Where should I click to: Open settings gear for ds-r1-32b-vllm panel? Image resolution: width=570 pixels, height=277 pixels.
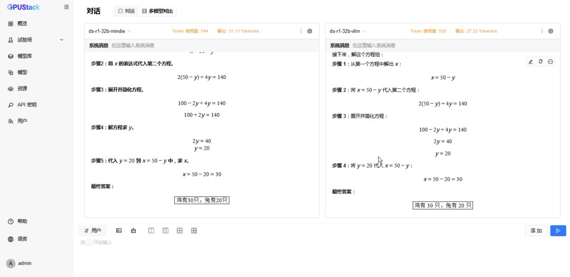coord(550,31)
